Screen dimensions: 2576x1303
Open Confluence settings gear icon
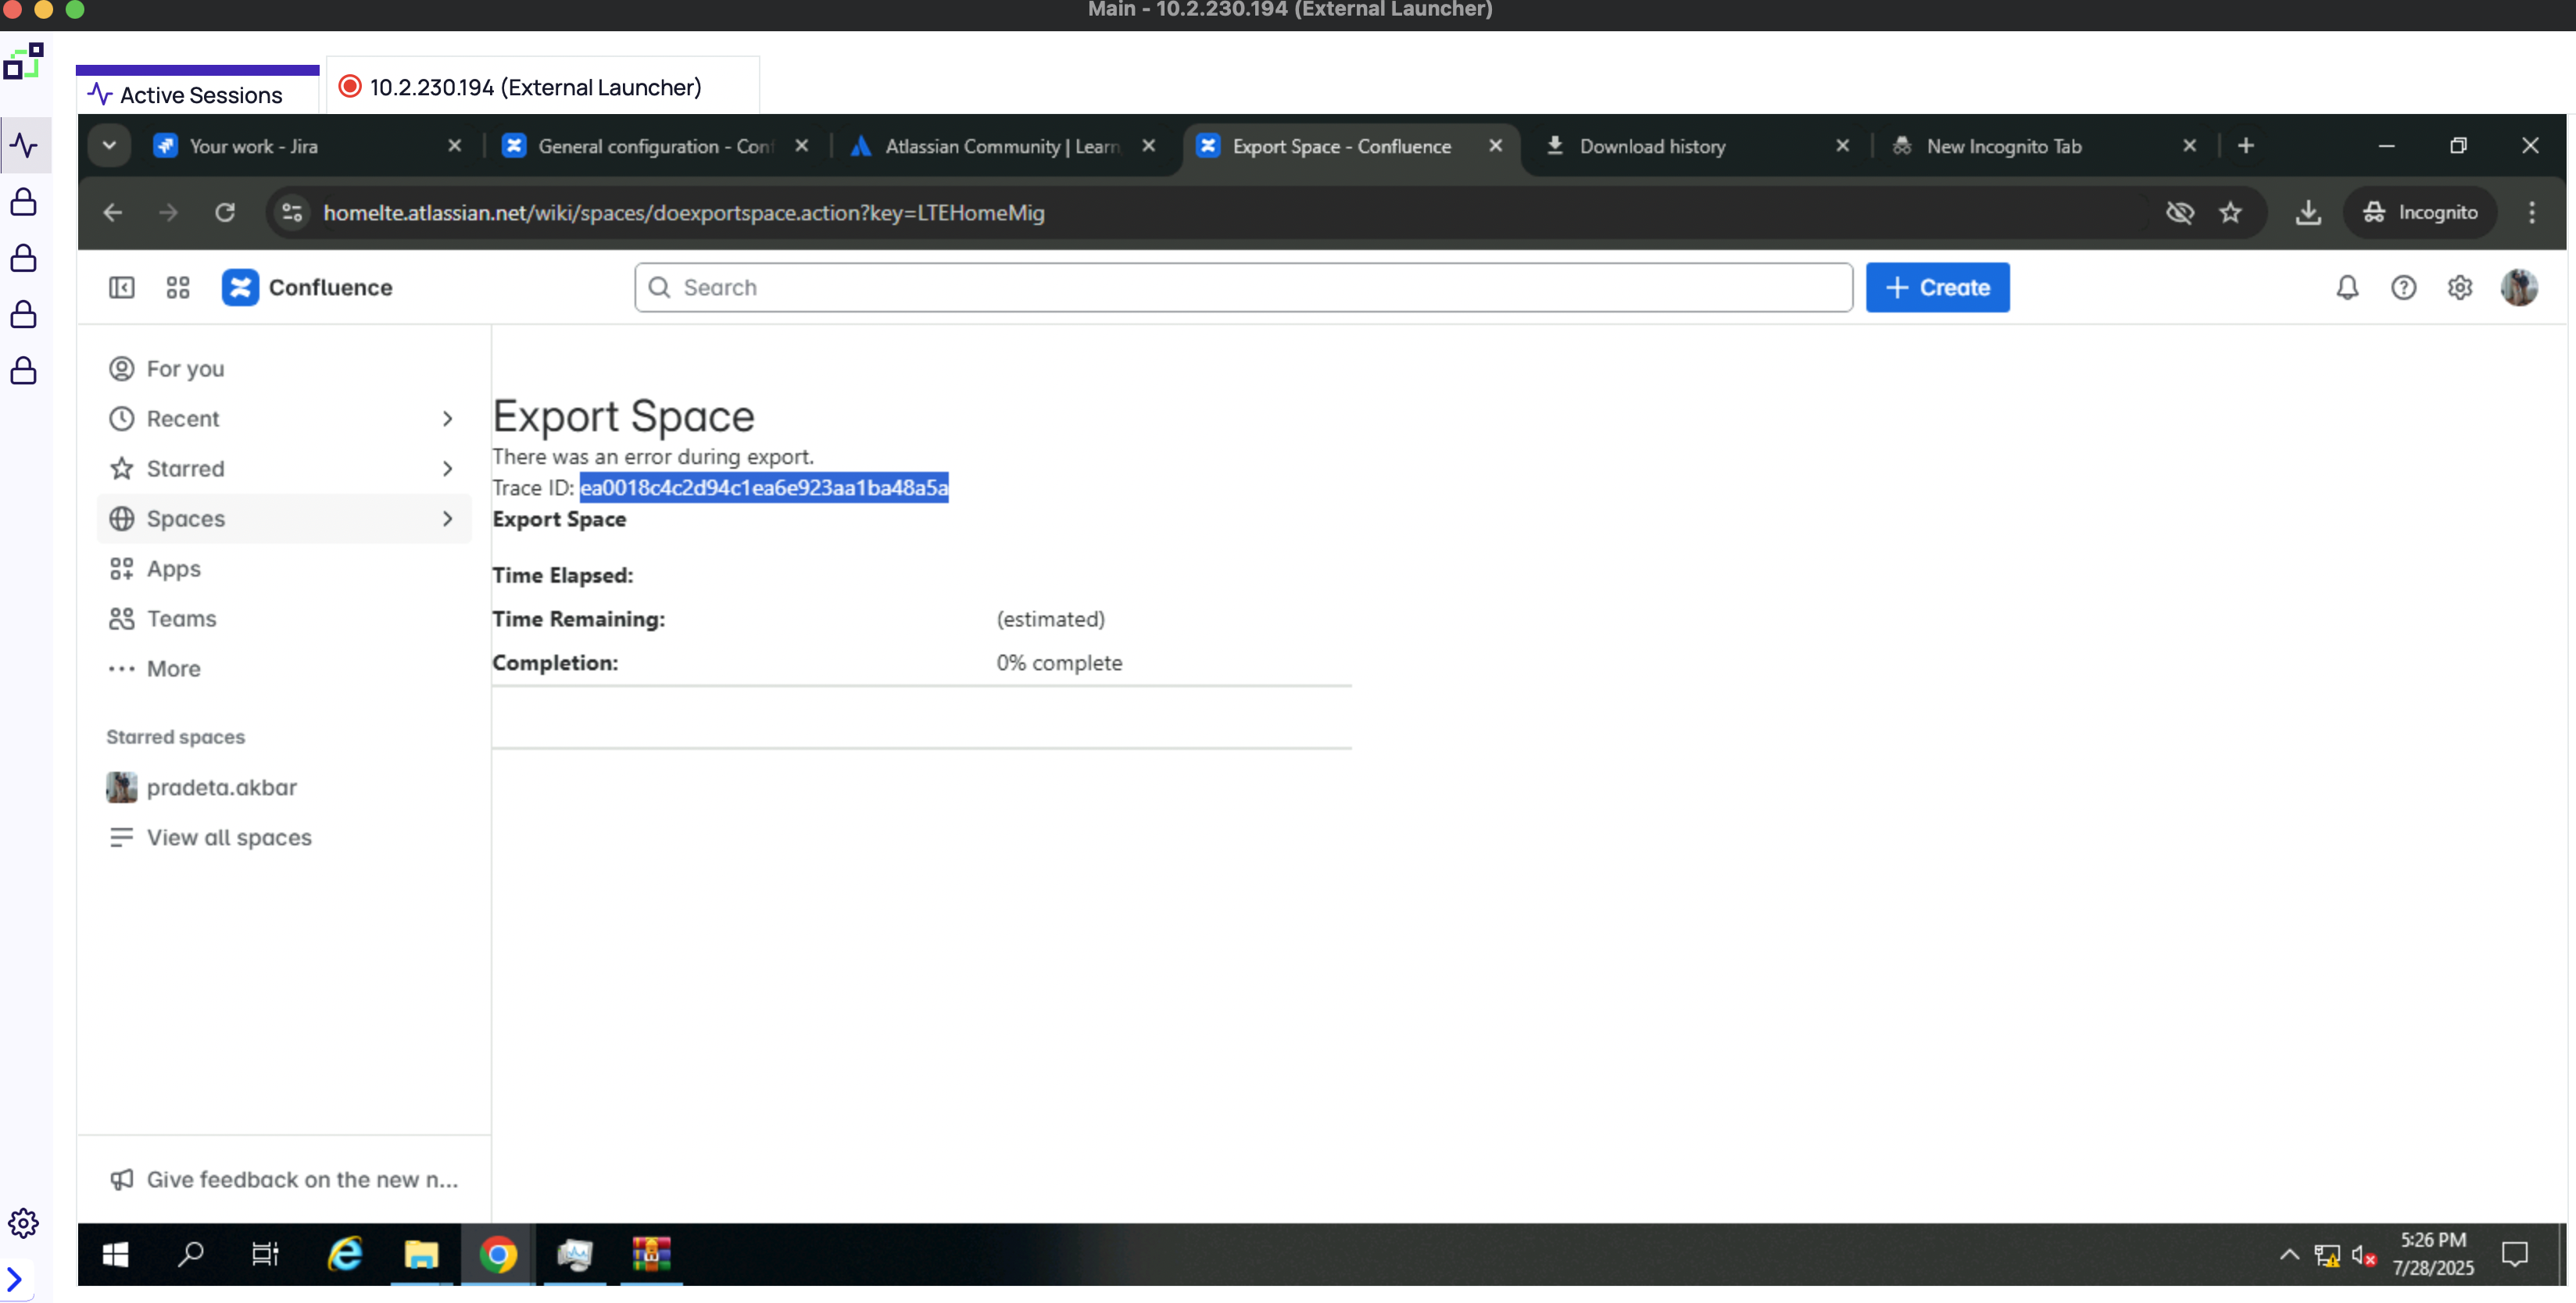(x=2460, y=287)
